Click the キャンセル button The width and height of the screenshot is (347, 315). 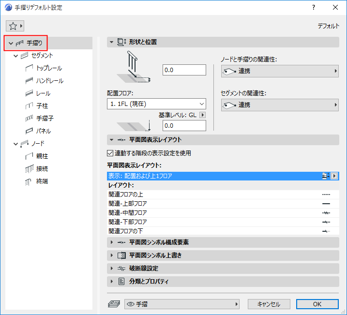pos(269,304)
